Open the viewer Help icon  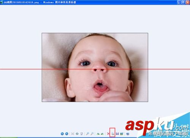128,134
